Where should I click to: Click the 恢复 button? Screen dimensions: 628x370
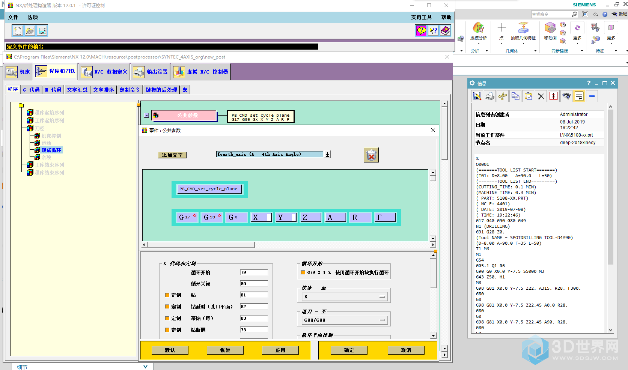click(225, 350)
